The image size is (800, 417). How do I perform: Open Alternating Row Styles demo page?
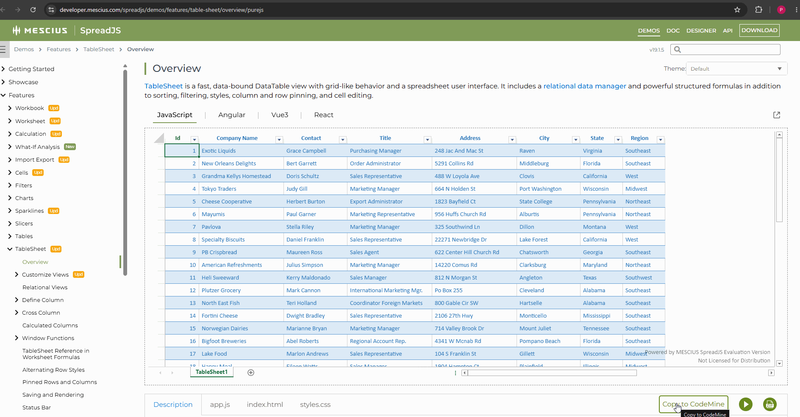(x=53, y=370)
